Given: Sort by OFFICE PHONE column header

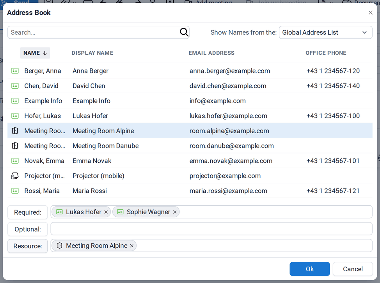Looking at the screenshot, I should 326,53.
